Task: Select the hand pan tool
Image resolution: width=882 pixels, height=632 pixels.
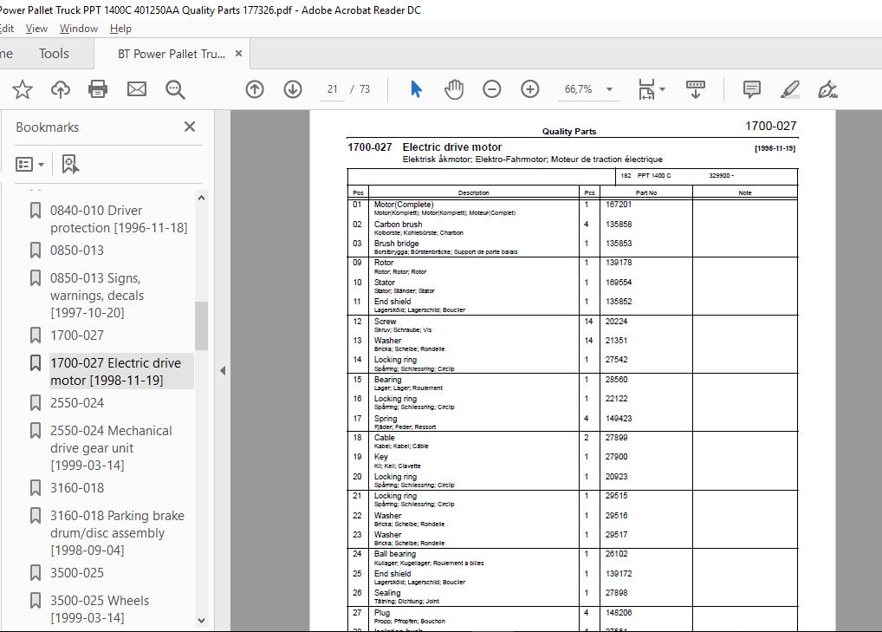Action: click(x=454, y=89)
